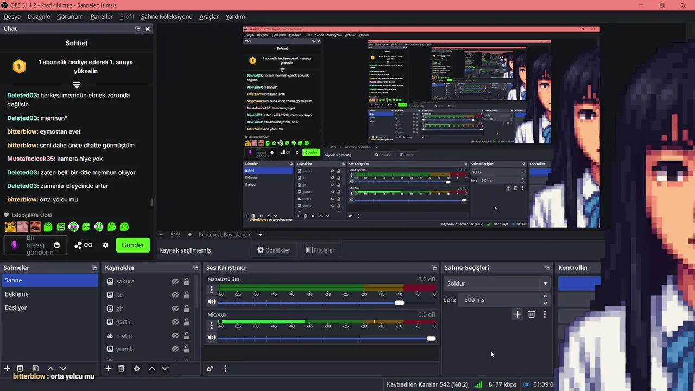
Task: Add a new source with plus icon
Action: click(x=109, y=369)
